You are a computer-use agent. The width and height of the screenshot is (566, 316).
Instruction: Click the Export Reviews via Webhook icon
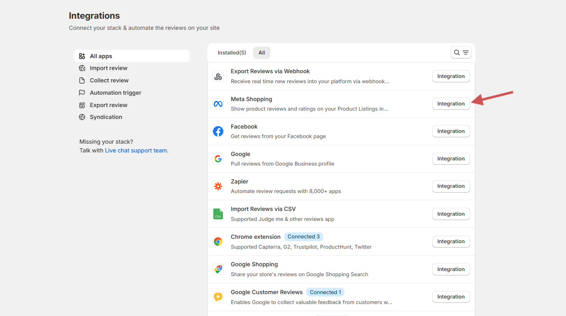pos(218,76)
